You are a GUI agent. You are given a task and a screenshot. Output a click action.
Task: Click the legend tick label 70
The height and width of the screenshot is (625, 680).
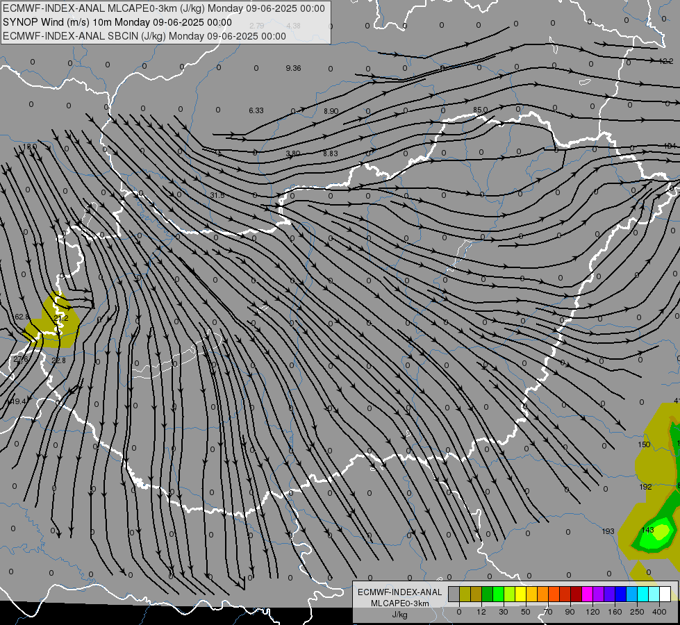click(548, 612)
